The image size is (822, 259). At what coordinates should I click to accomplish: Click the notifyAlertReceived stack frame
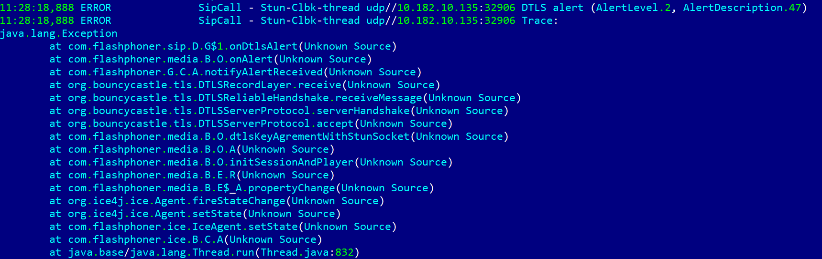click(263, 72)
